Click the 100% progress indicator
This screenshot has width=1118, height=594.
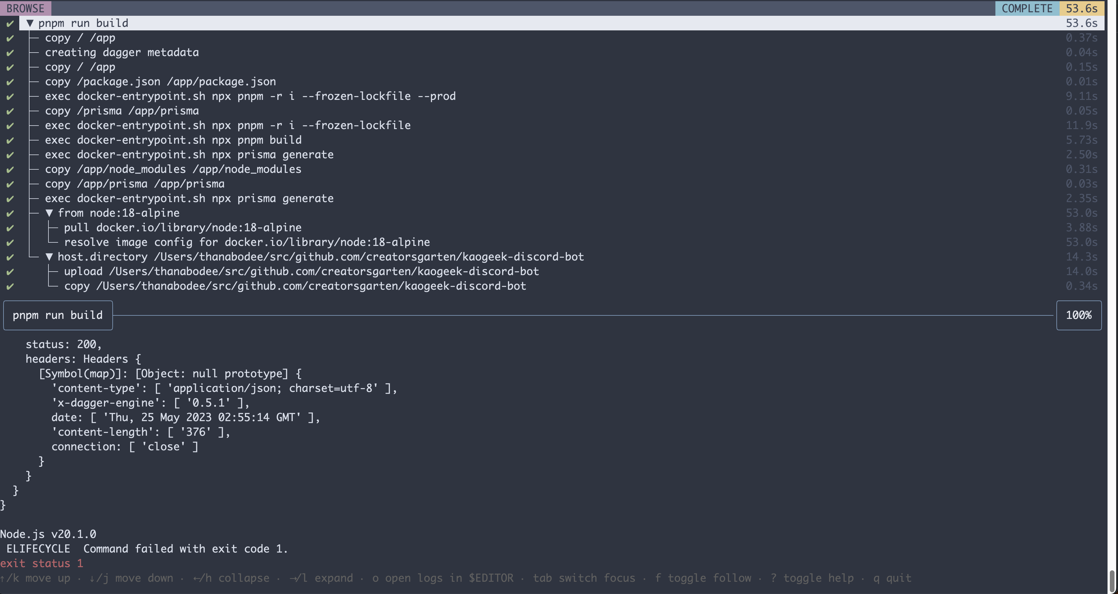point(1079,315)
